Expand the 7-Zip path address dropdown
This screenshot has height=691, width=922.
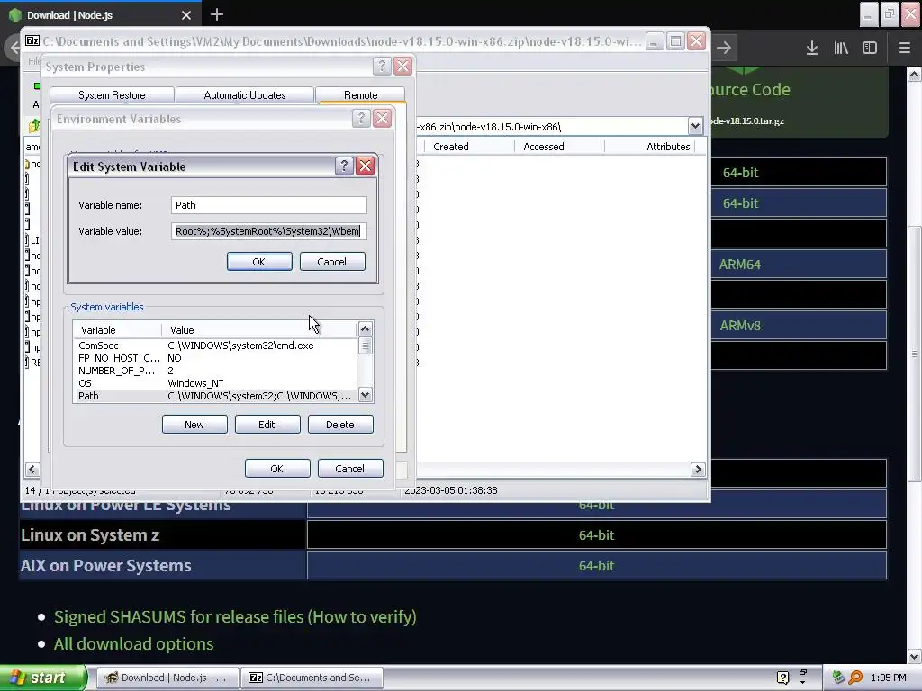pyautogui.click(x=695, y=126)
